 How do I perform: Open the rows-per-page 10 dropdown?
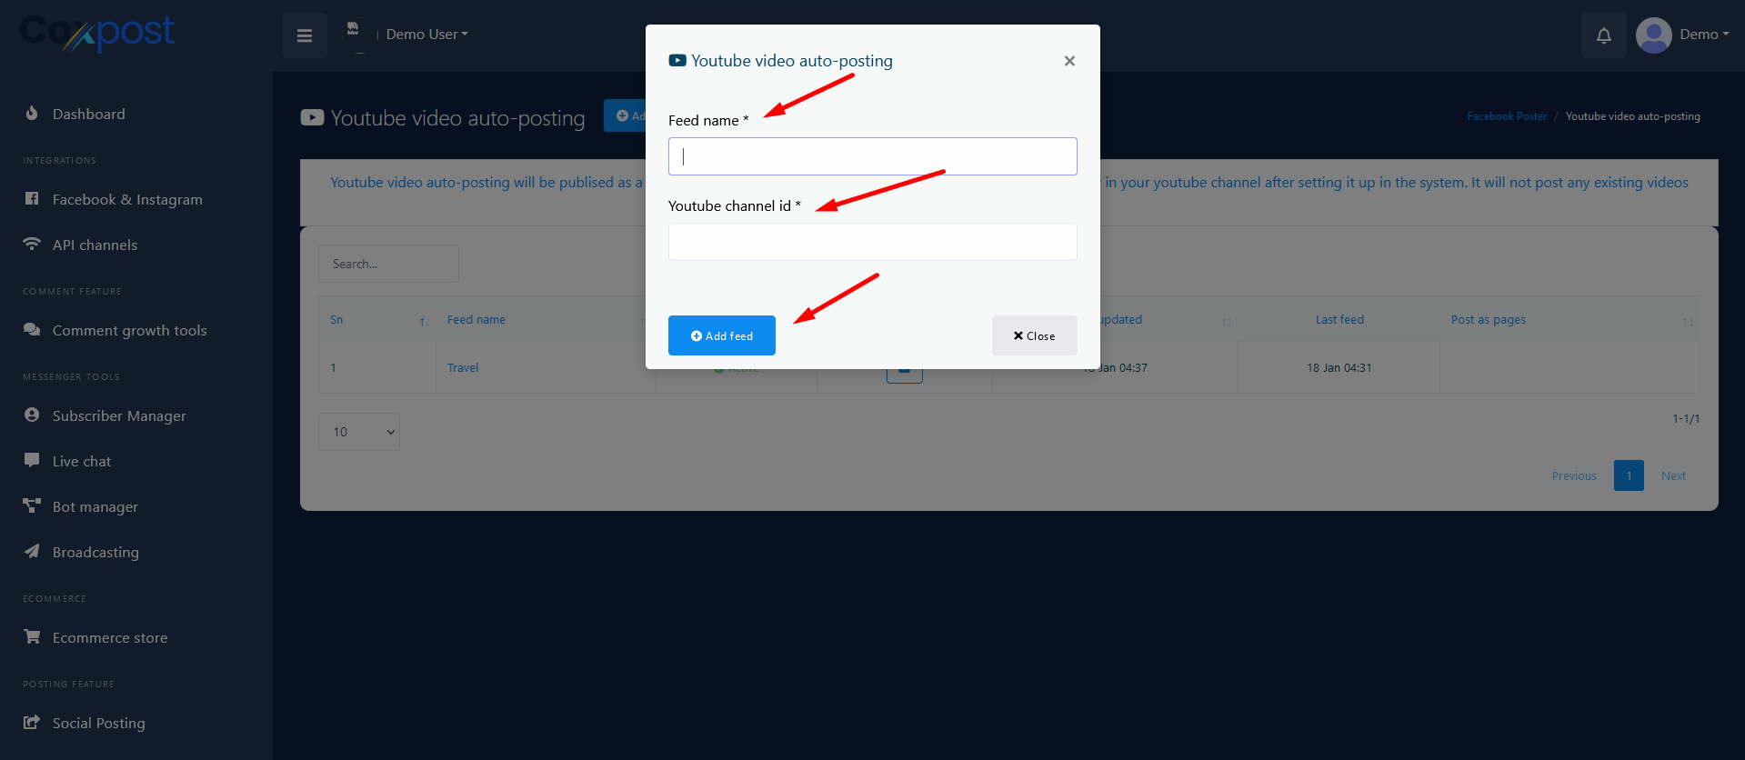[x=359, y=432]
